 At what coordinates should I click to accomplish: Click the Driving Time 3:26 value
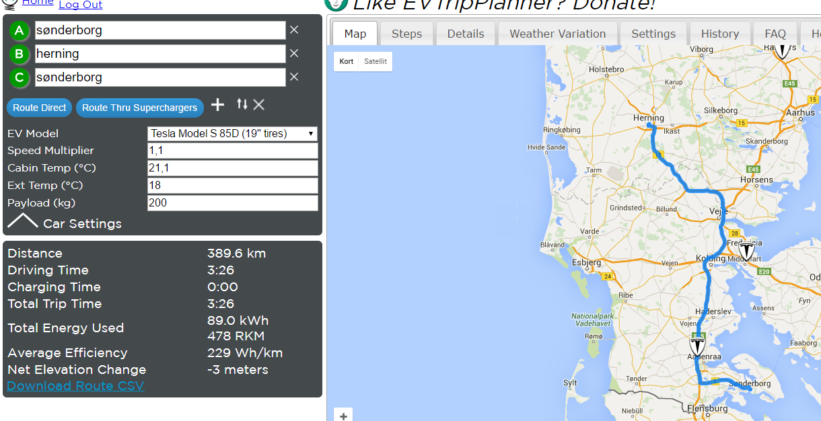(221, 270)
